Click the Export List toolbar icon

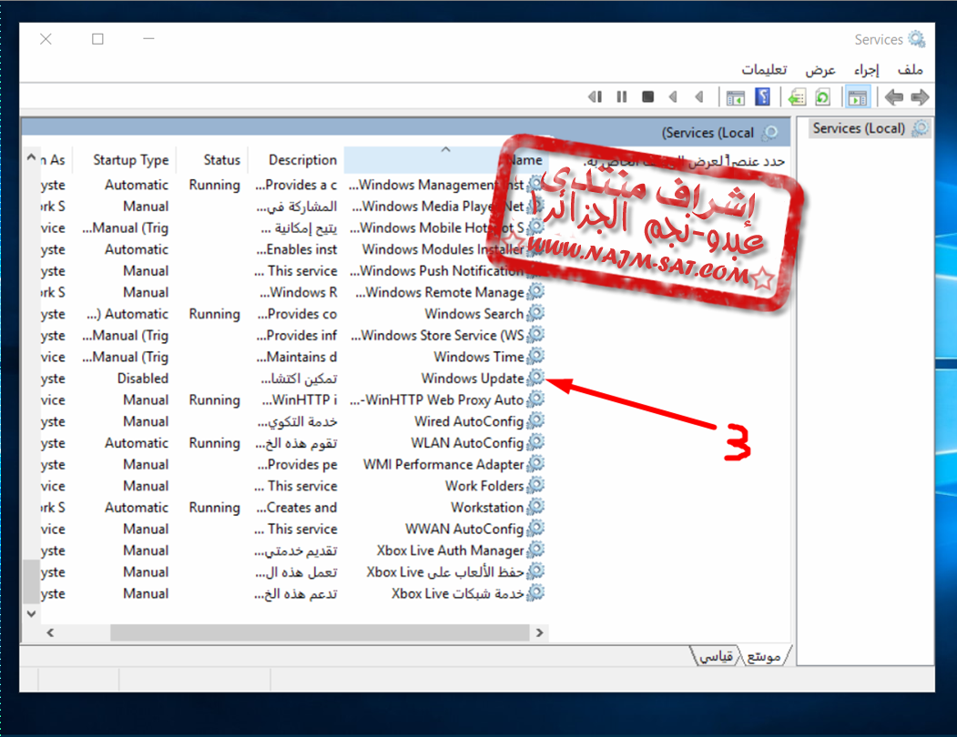(798, 96)
